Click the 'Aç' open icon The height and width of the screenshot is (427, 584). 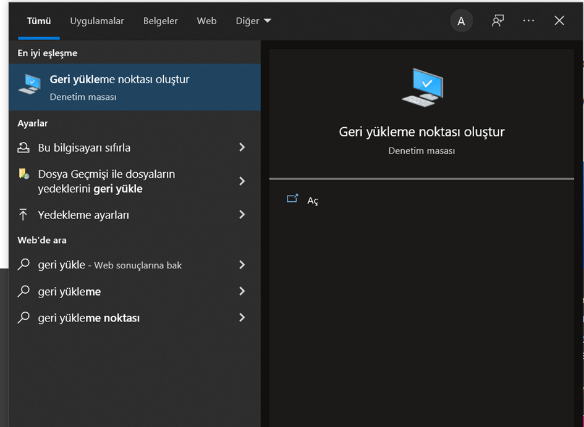[x=292, y=199]
